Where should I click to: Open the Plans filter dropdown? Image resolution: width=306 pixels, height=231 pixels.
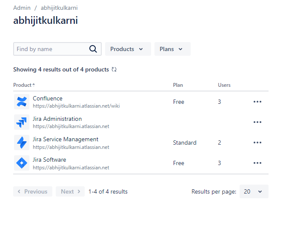(172, 49)
